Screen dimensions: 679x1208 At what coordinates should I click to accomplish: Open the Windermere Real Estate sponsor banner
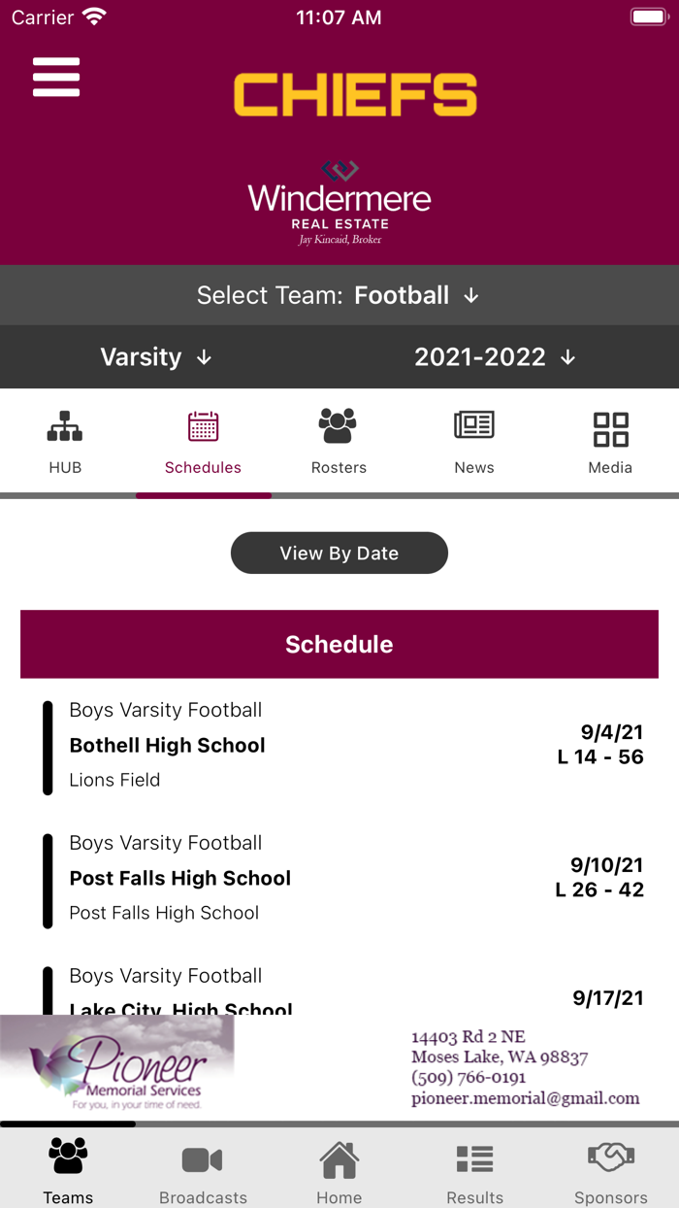pyautogui.click(x=339, y=201)
